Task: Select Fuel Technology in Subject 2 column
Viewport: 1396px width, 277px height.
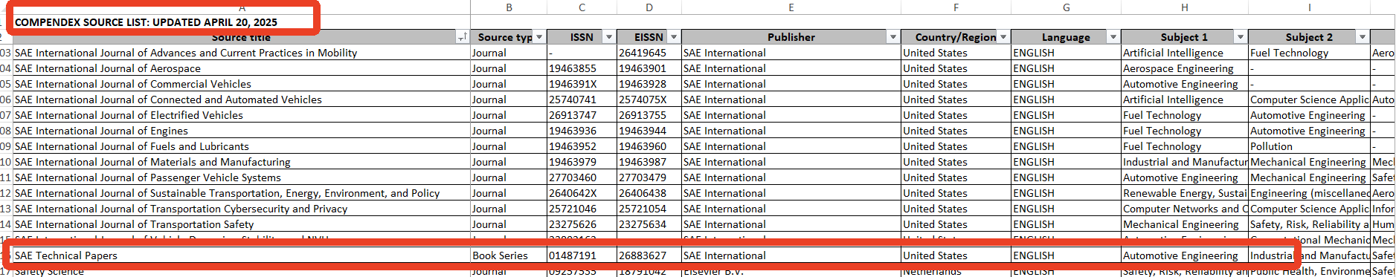Action: tap(1309, 53)
